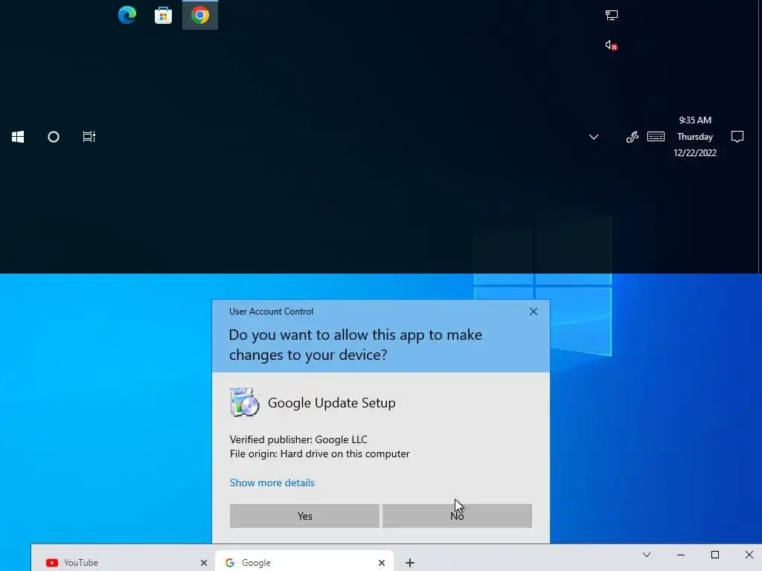Close the Google tab in Chrome
Screen dimensions: 762x571
[382, 563]
